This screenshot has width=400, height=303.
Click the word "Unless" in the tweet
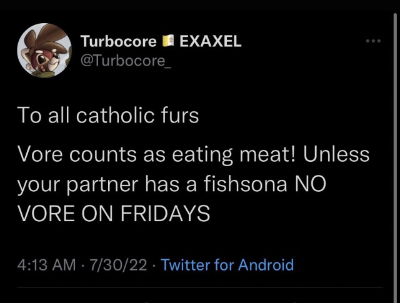tap(336, 154)
